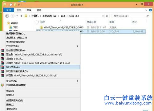Click the Back navigation arrow
This screenshot has height=111, width=154.
click(x=7, y=16)
